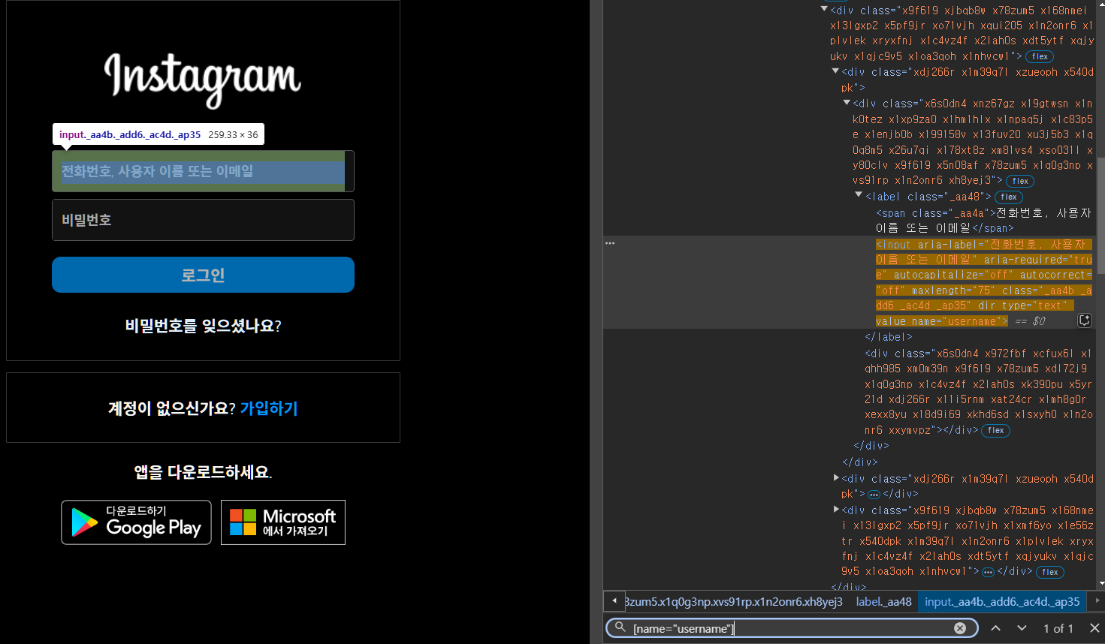Click the 계정이 없으신가요? text
This screenshot has height=644, width=1105.
[172, 408]
